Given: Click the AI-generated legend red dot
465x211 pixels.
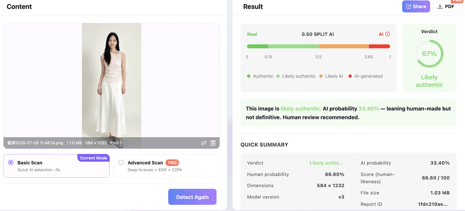Looking at the screenshot, I should pos(350,76).
